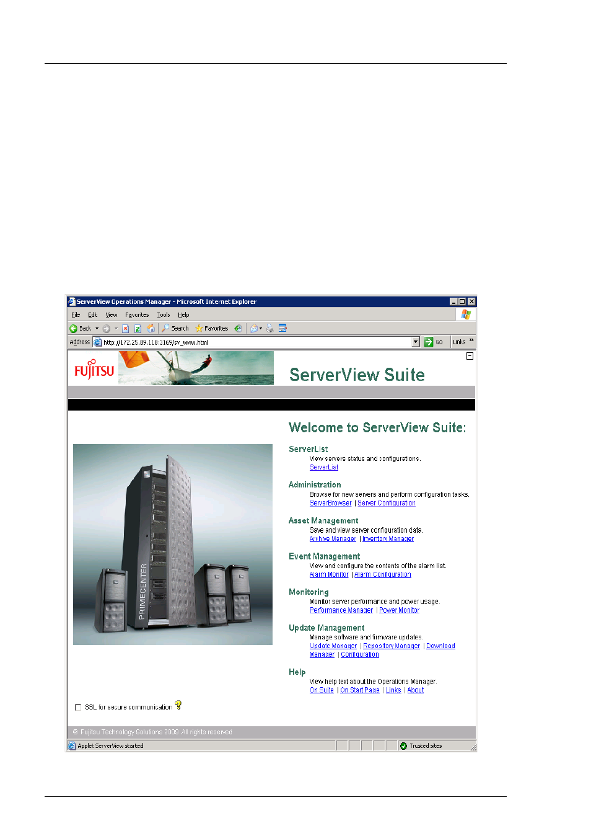This screenshot has width=591, height=836.
Task: Expand the Links toolbar chevron
Action: coord(471,340)
